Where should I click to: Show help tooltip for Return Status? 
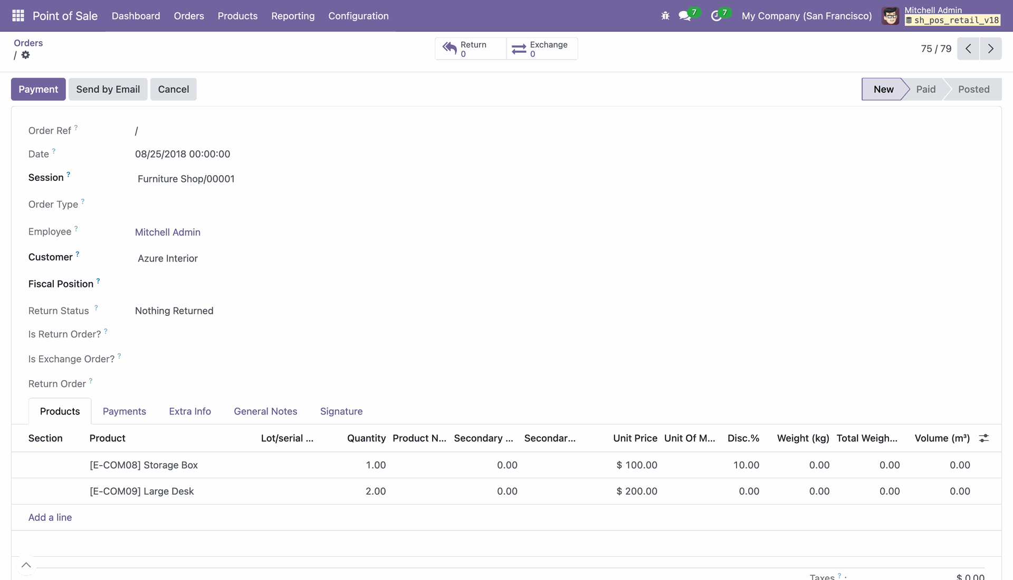(x=96, y=307)
